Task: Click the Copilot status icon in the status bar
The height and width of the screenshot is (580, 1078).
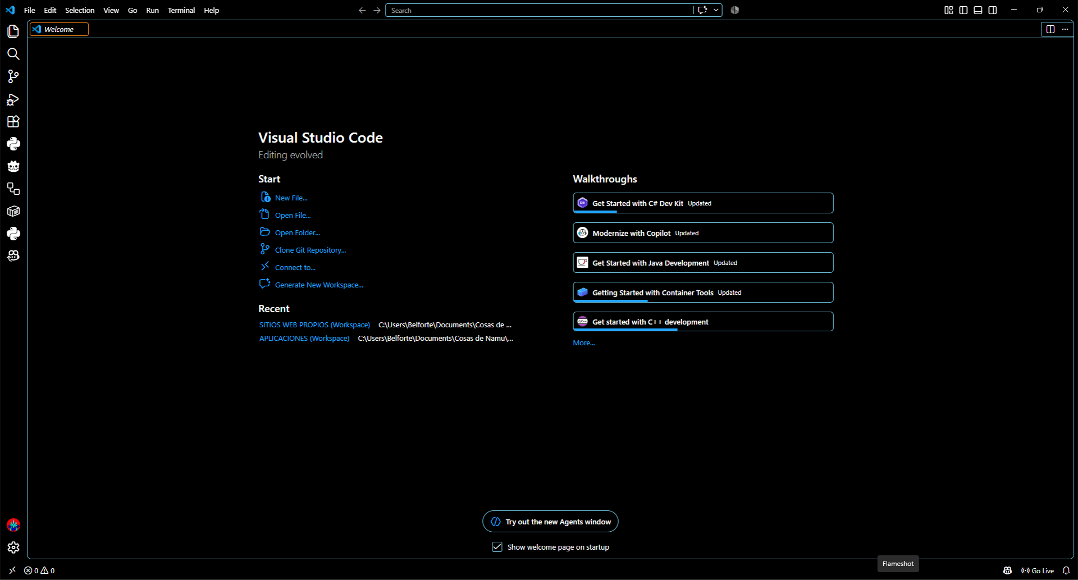Action: click(x=1008, y=570)
